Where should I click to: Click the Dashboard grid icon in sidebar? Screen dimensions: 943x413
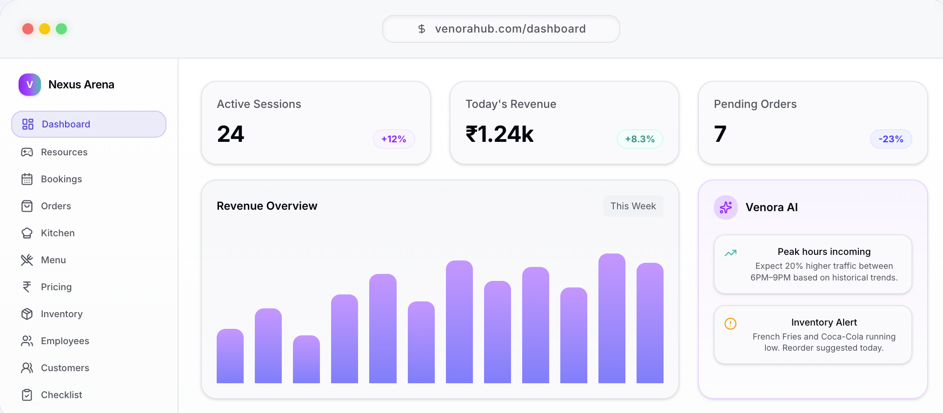pyautogui.click(x=28, y=124)
